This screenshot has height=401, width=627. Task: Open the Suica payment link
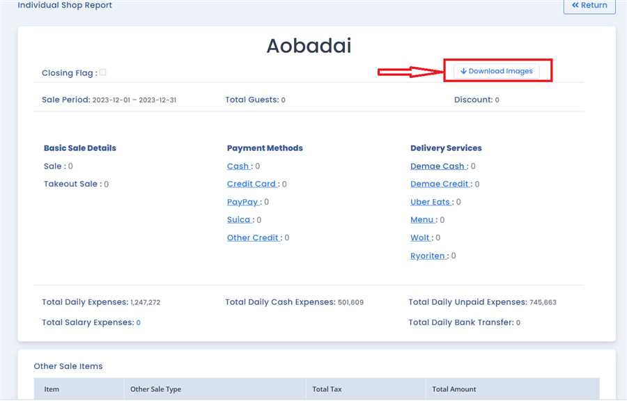[x=239, y=220]
